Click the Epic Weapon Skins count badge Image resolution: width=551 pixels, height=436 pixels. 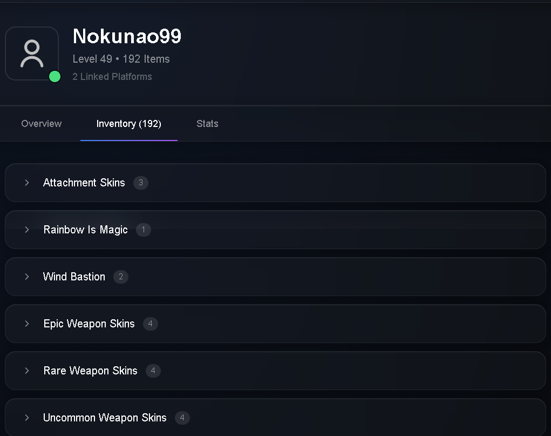tap(151, 324)
